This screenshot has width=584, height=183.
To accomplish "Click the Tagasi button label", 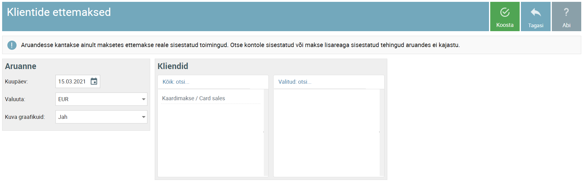I will pos(536,25).
